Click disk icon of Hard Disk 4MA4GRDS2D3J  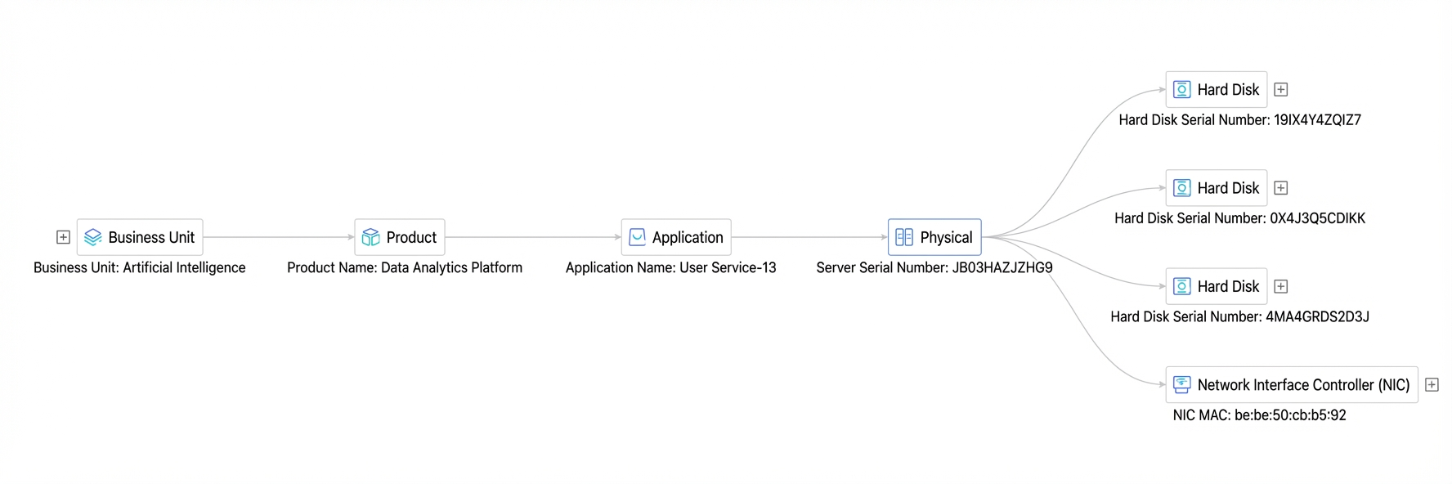point(1182,286)
